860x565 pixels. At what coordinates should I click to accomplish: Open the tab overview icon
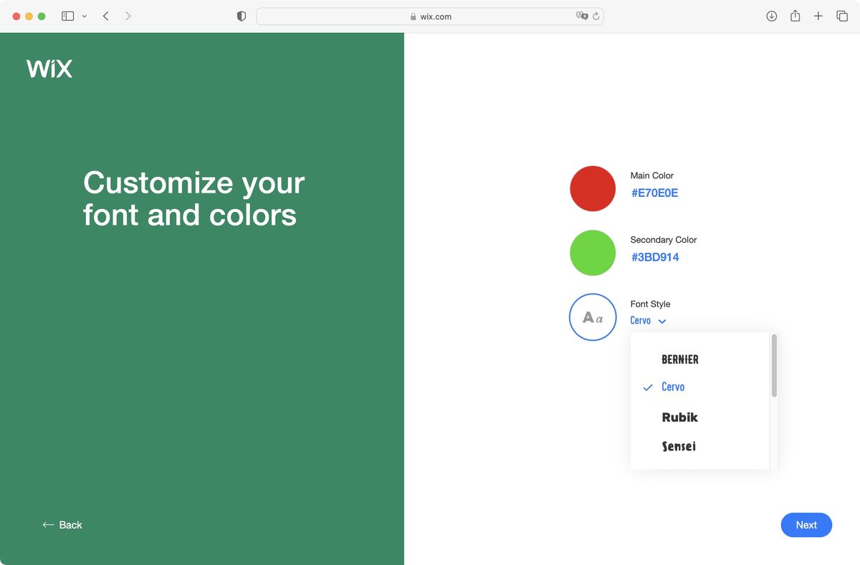(842, 15)
